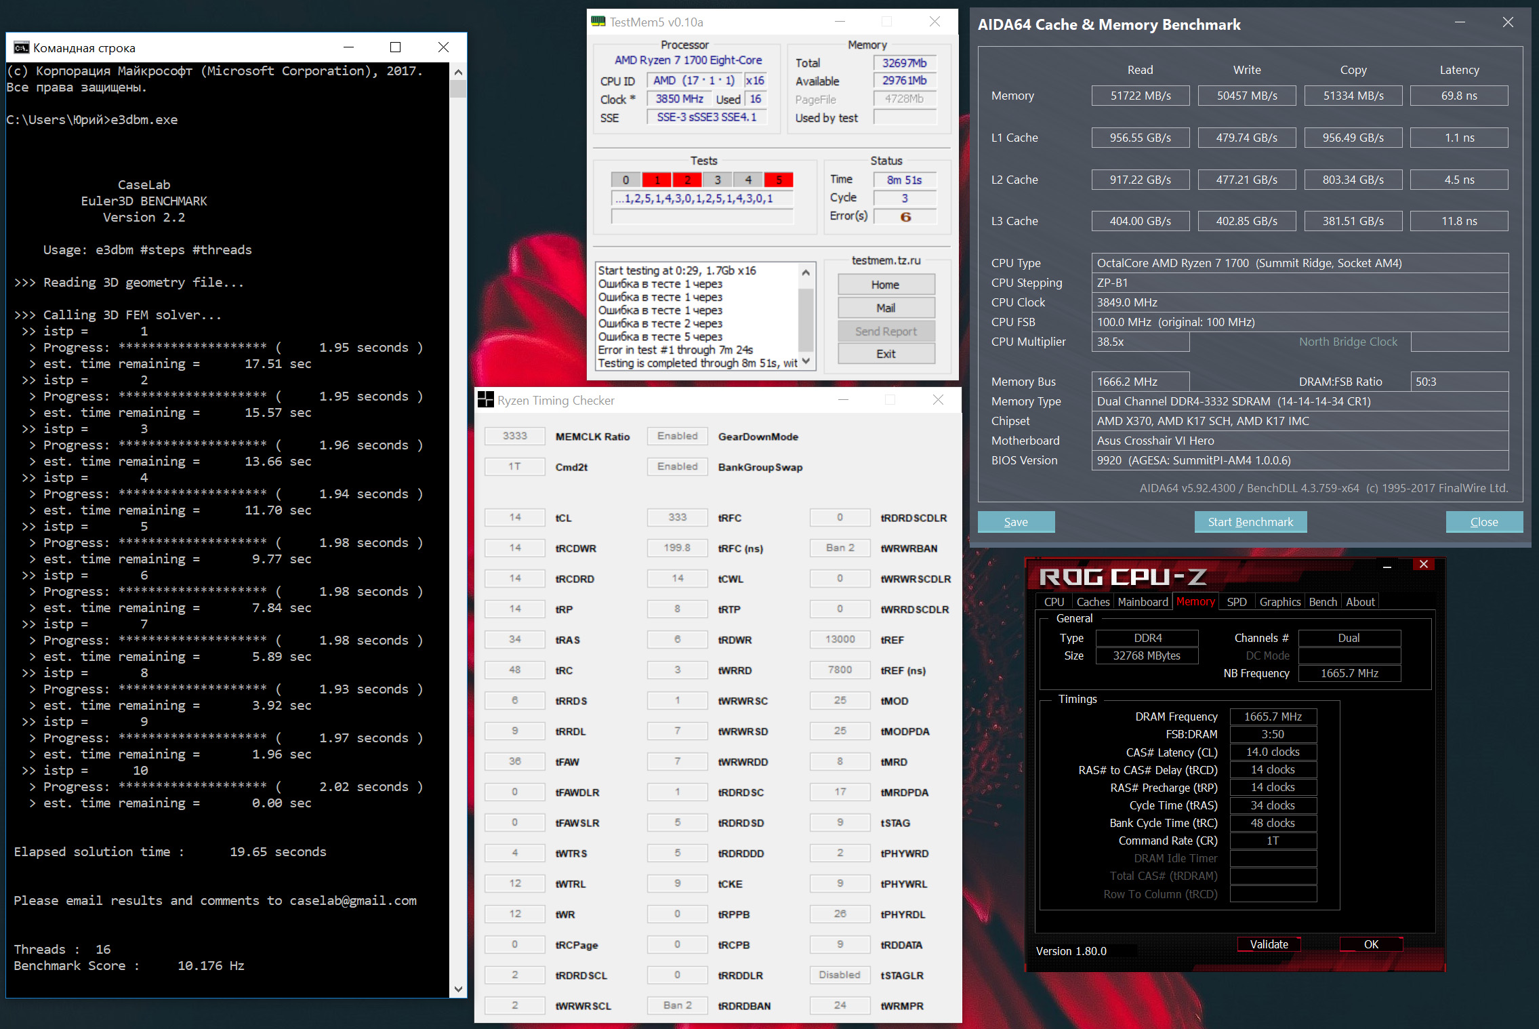The width and height of the screenshot is (1539, 1029).
Task: Click the TestMem5 title bar icon
Action: (x=598, y=22)
